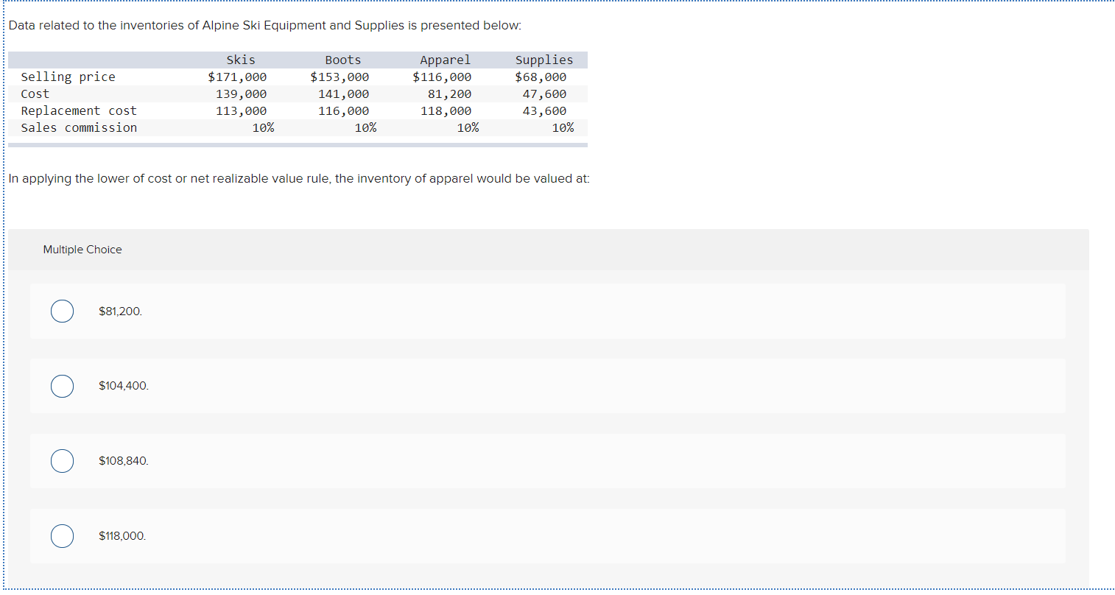Click the Replacement cost row label
Screen dimensions: 1115x595
[79, 110]
